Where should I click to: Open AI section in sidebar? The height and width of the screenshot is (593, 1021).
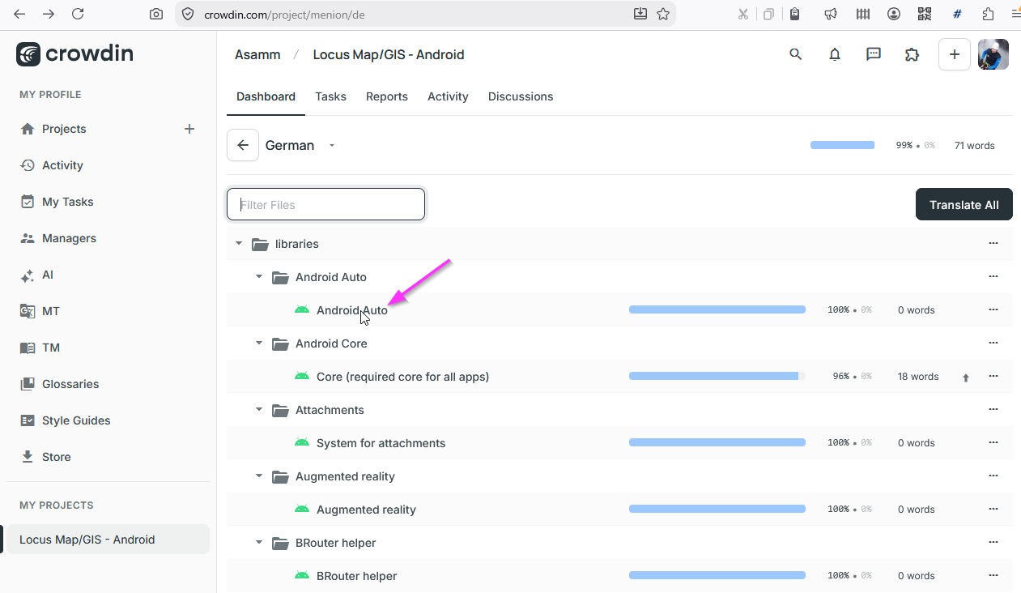pos(47,275)
